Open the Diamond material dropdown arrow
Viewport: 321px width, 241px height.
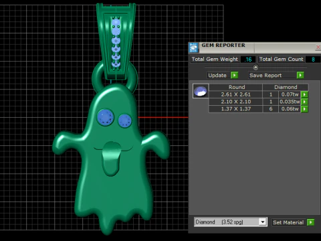pyautogui.click(x=263, y=222)
